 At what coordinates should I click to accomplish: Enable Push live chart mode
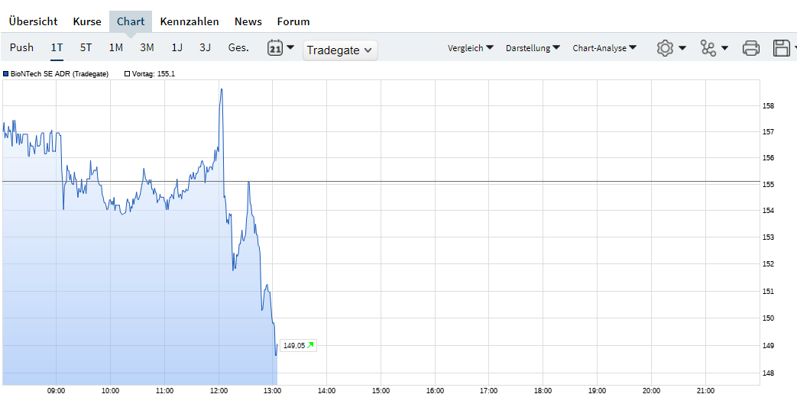pyautogui.click(x=22, y=48)
